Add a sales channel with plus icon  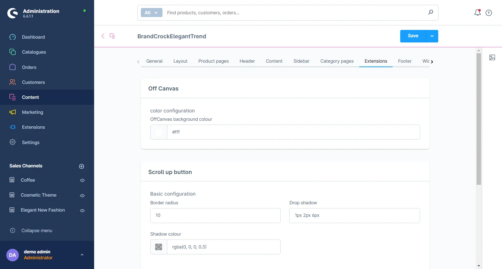click(82, 166)
